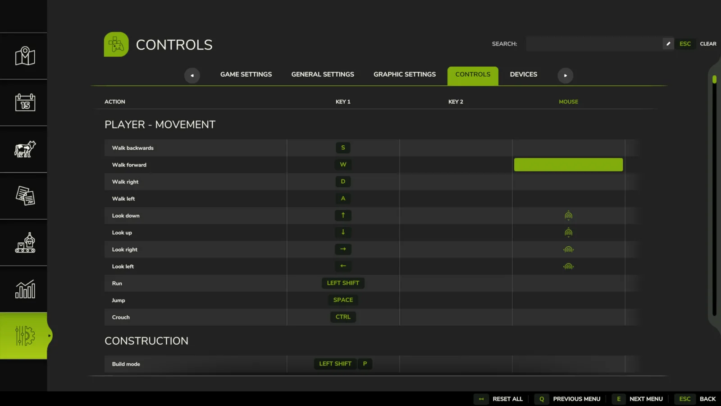Click the controls gamepad header icon
This screenshot has height=406, width=721.
click(x=116, y=44)
